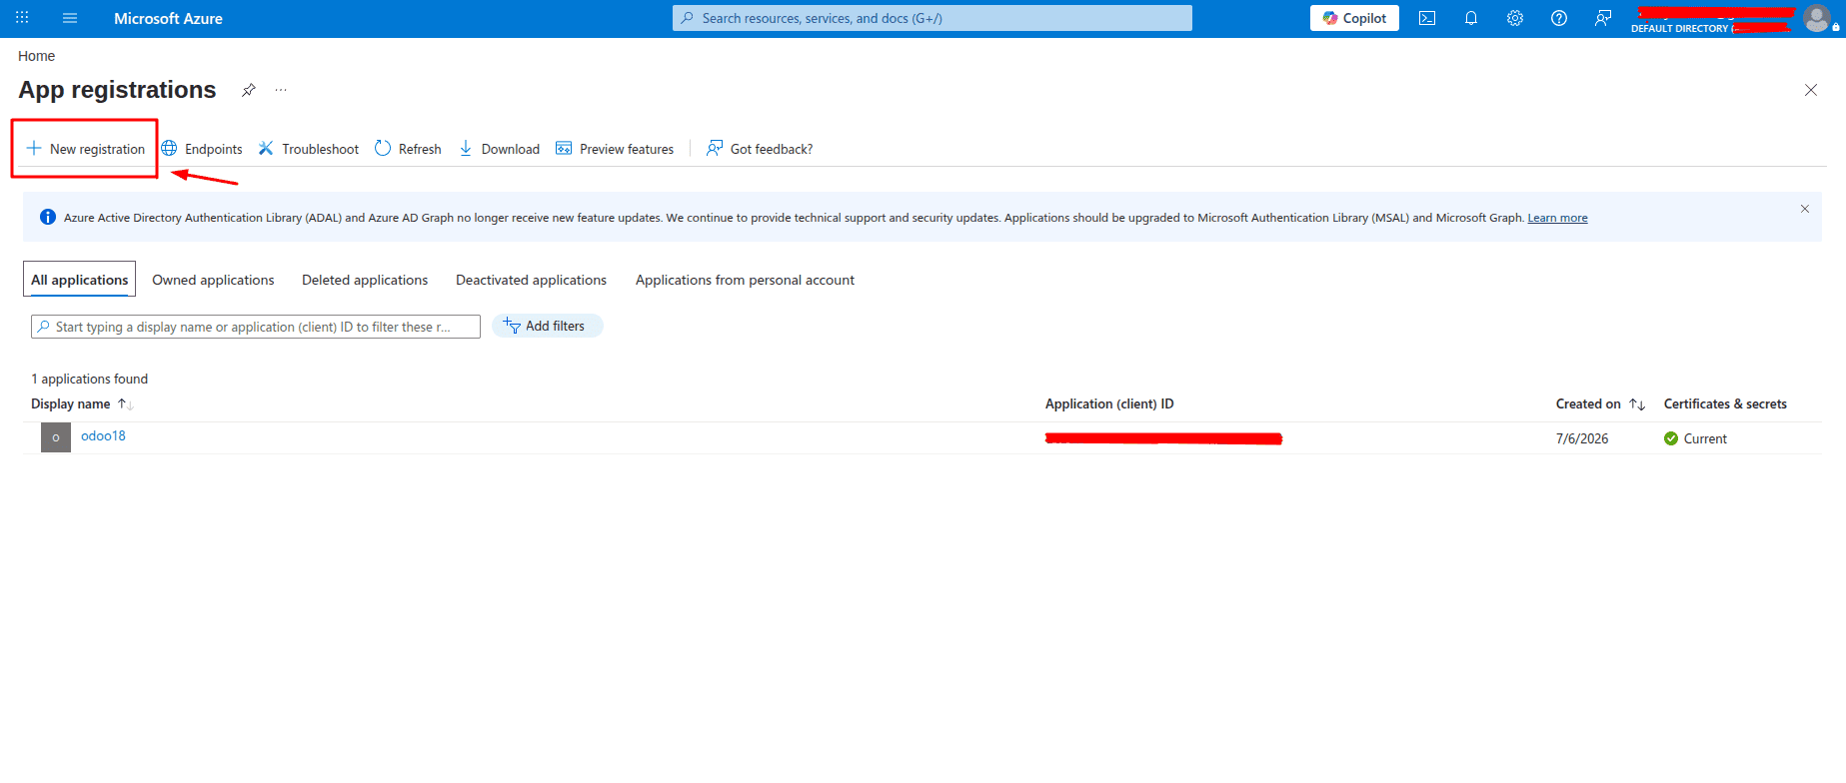This screenshot has height=783, width=1846.
Task: Open the more options ellipsis beside title
Action: click(281, 90)
